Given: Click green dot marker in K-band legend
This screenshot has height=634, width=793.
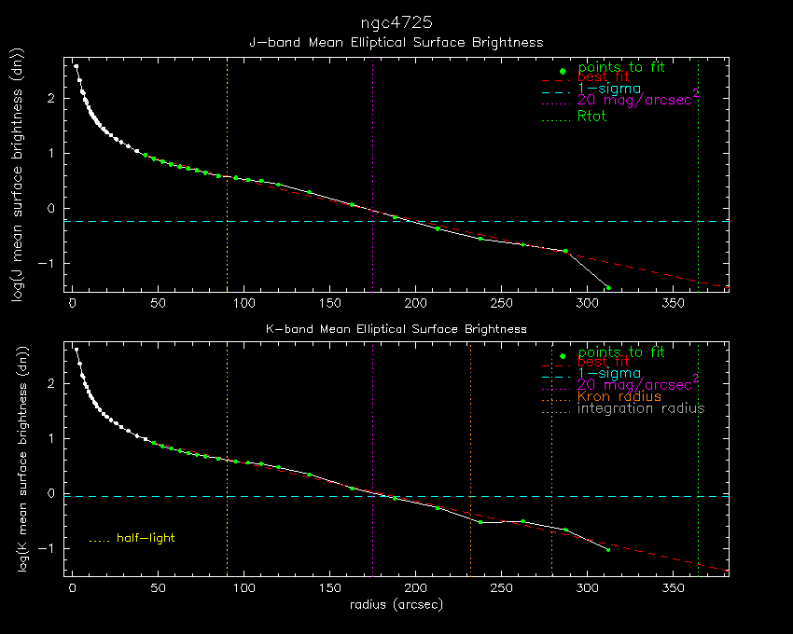Looking at the screenshot, I should click(562, 356).
